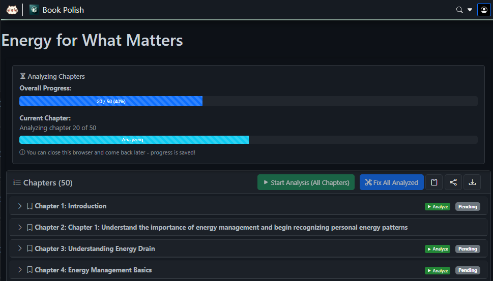This screenshot has width=493, height=281.
Task: Click Pending badge on Chapter 4 row
Action: (468, 270)
